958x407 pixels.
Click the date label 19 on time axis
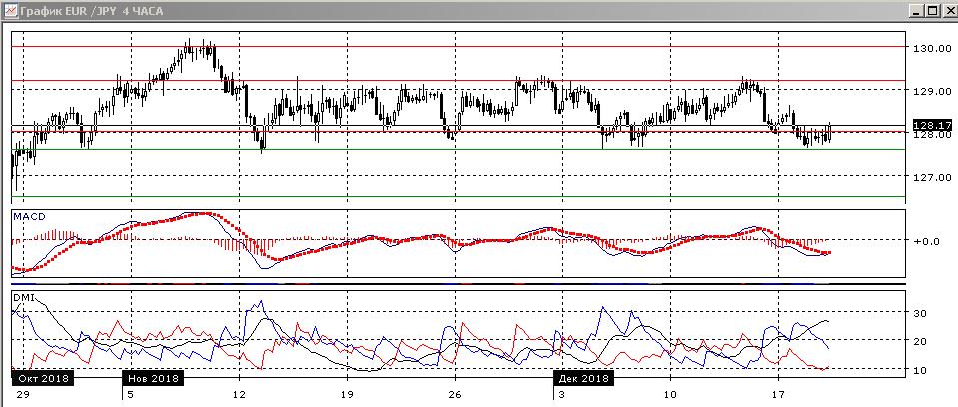pos(347,394)
